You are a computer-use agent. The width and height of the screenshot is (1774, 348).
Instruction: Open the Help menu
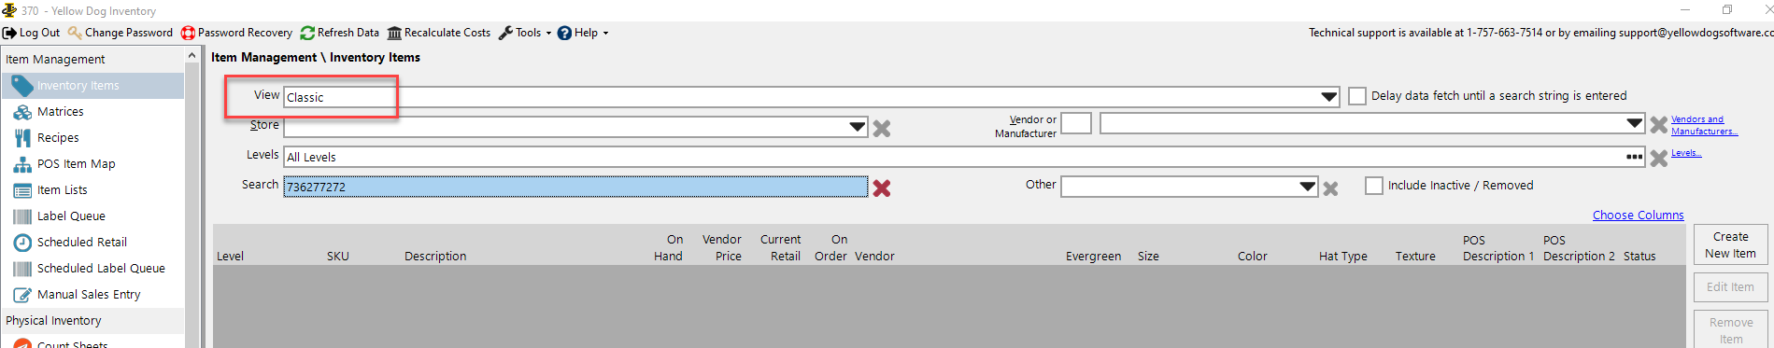(x=583, y=33)
